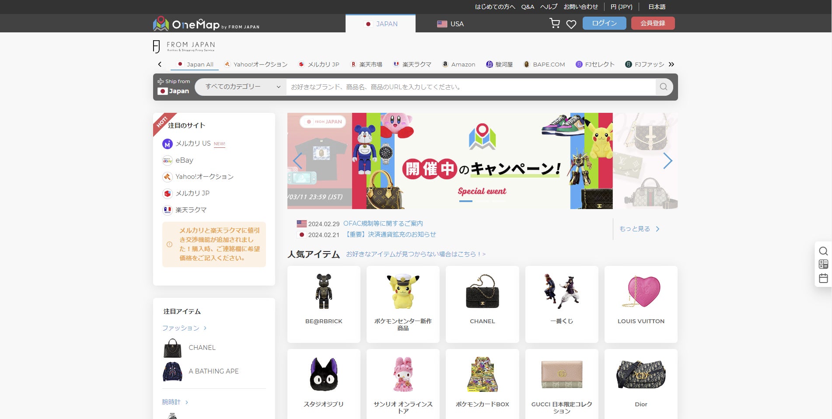The width and height of the screenshot is (832, 419).
Task: Open the すべてのカテゴリー category dropdown
Action: 241,87
